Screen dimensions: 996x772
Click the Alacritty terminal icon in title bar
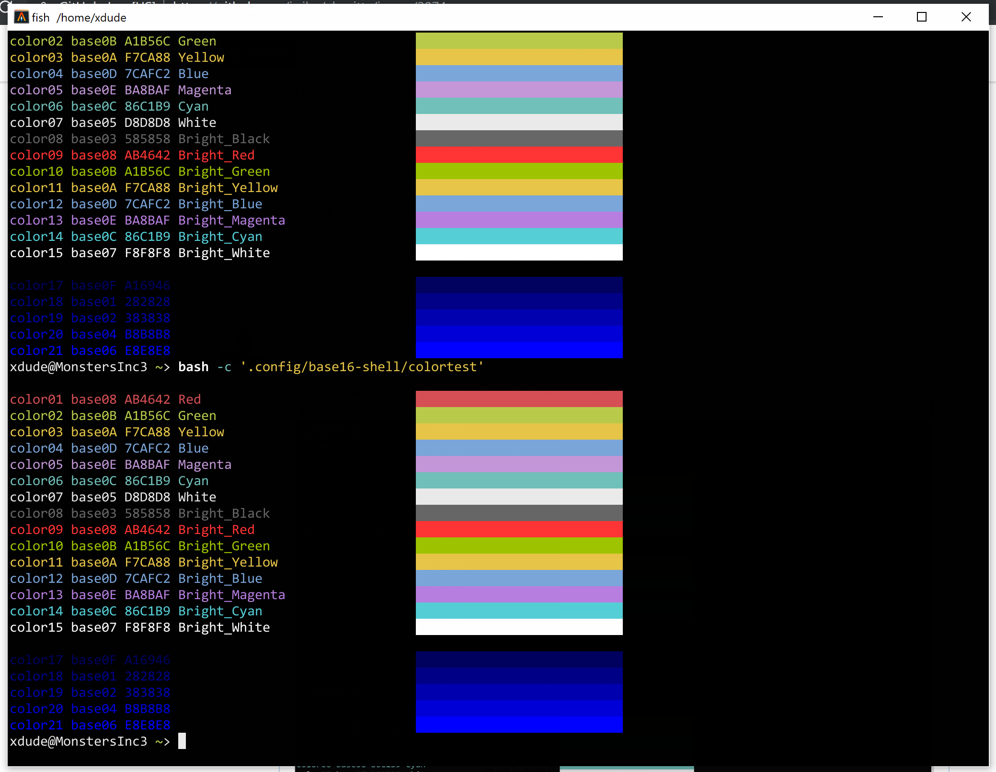[x=22, y=17]
